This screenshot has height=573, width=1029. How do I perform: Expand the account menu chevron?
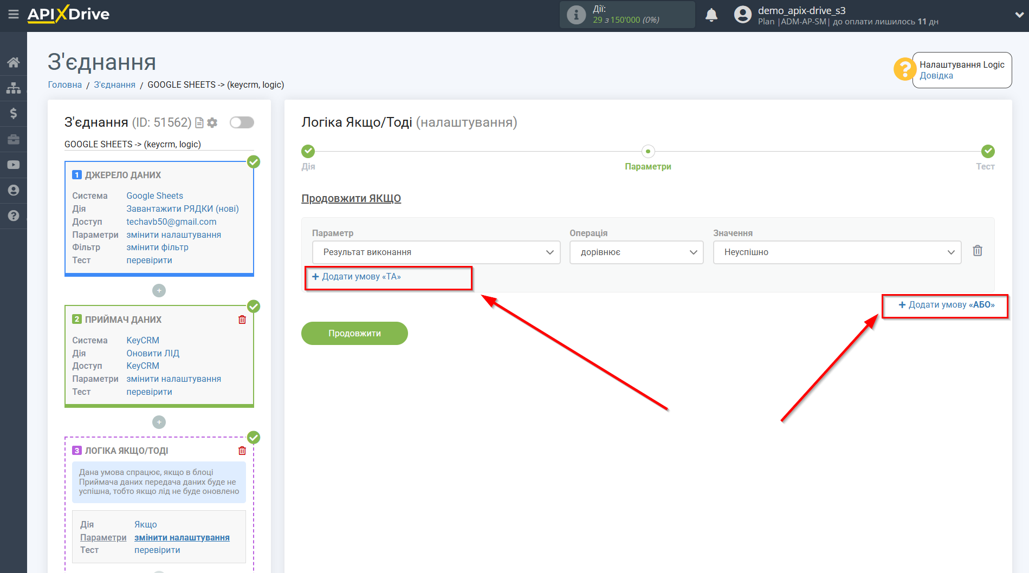click(x=1019, y=15)
